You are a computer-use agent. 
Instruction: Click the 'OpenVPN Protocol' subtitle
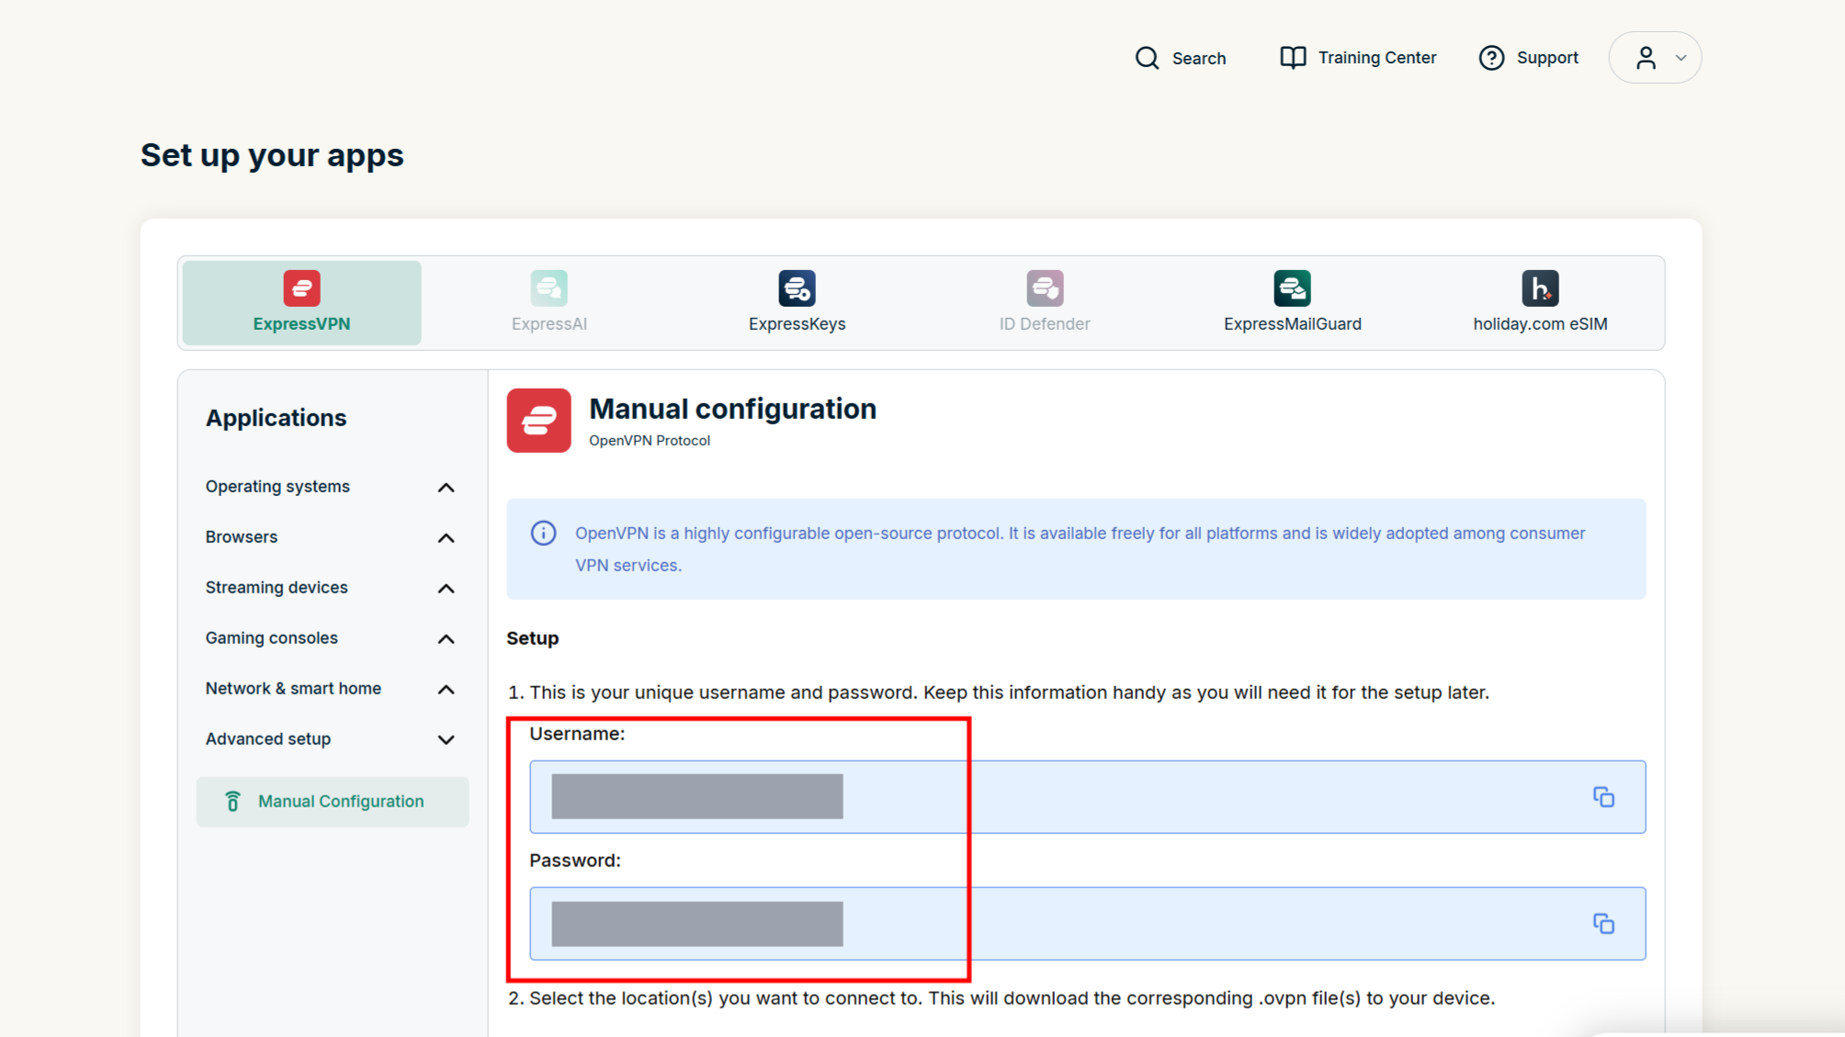point(650,441)
